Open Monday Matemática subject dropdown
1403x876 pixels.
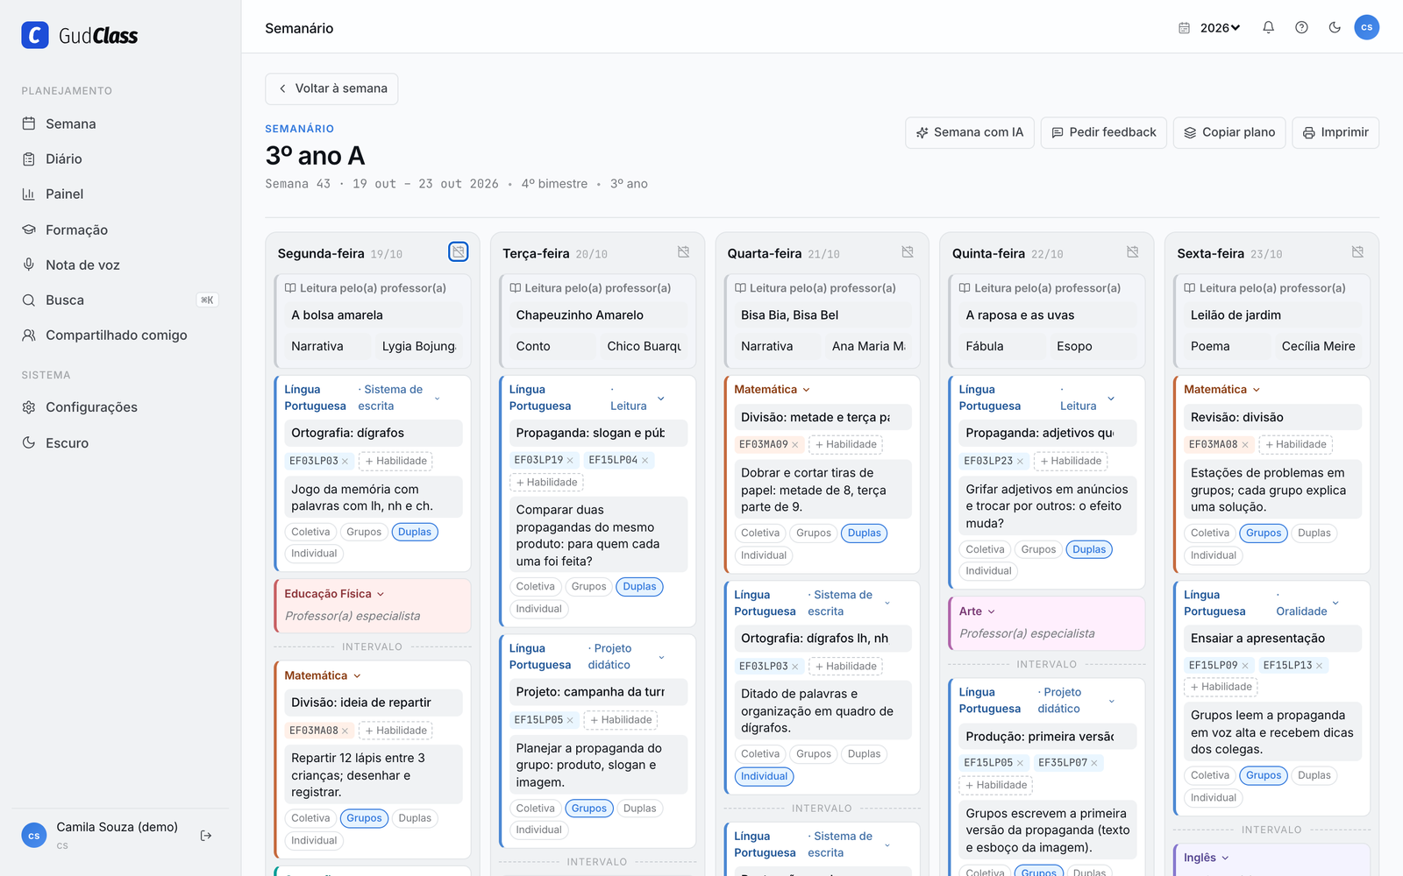tap(323, 675)
